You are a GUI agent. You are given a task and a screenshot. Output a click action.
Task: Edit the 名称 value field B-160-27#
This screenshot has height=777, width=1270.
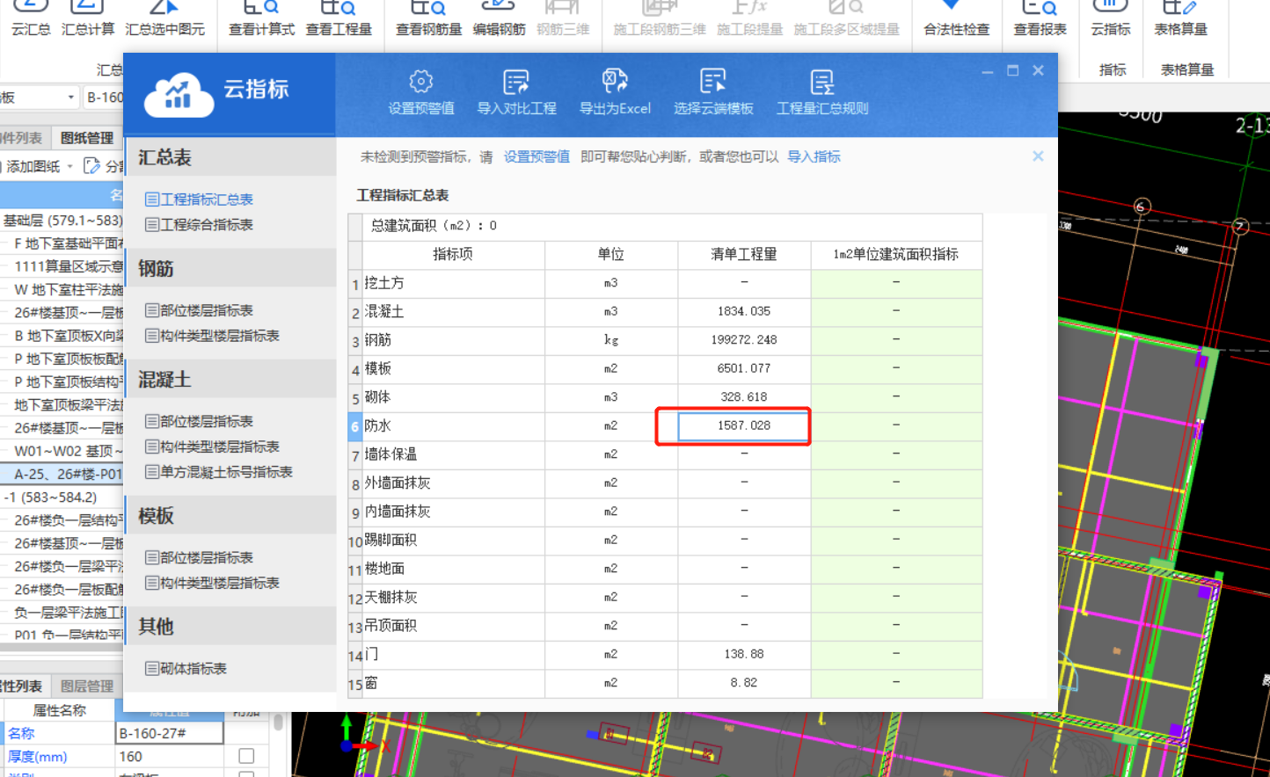[170, 732]
